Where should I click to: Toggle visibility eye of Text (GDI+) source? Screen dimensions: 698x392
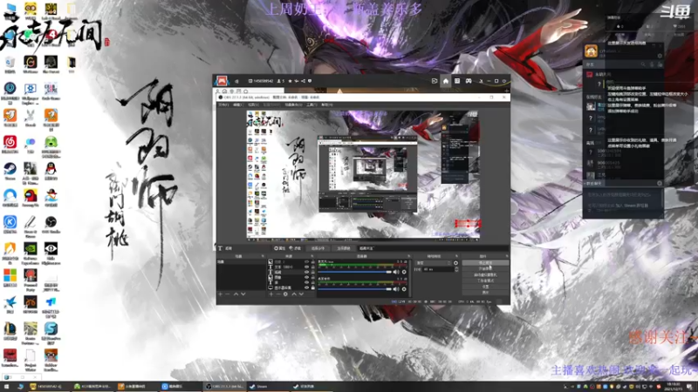click(307, 267)
